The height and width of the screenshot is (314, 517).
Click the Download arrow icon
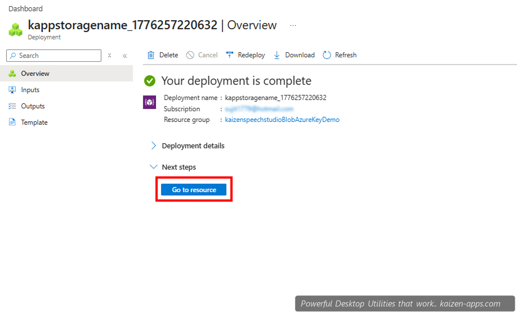[x=277, y=55]
